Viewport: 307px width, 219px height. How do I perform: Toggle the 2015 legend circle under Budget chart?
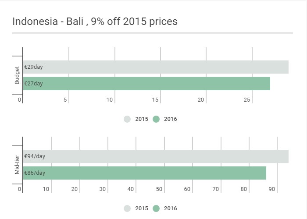tap(127, 119)
